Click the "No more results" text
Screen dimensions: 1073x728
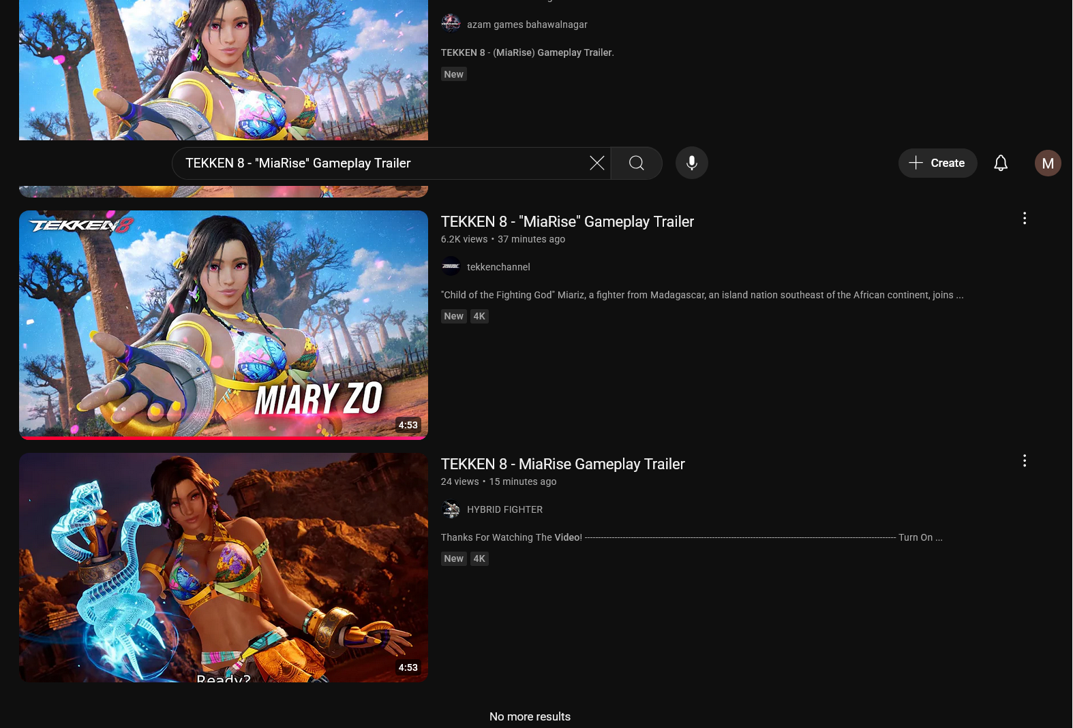[530, 716]
